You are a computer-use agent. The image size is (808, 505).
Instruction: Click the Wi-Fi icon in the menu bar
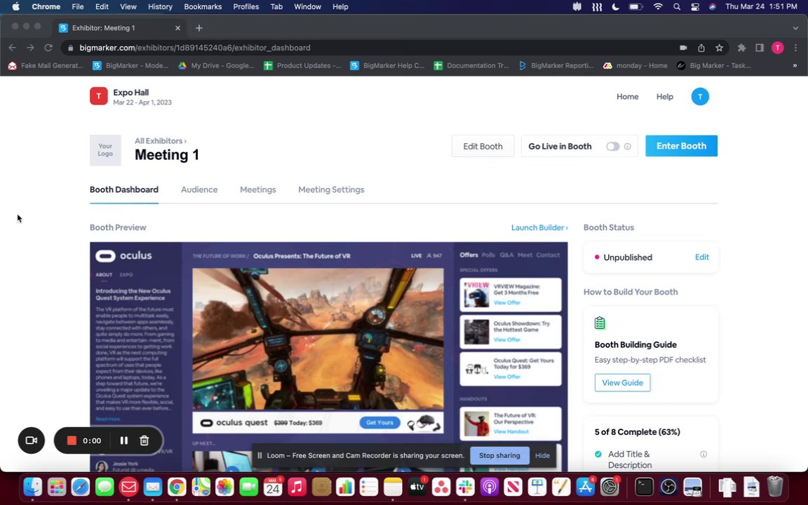pos(658,7)
